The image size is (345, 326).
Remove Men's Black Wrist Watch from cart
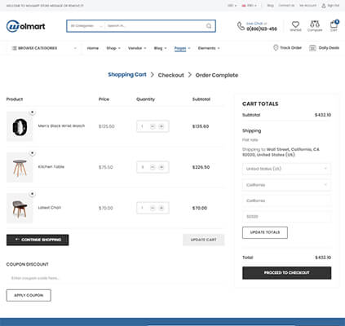32,112
